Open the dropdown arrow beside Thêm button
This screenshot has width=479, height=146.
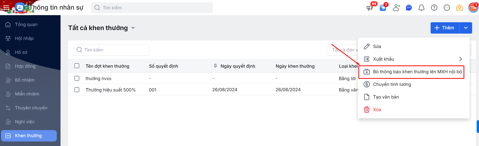[466, 28]
